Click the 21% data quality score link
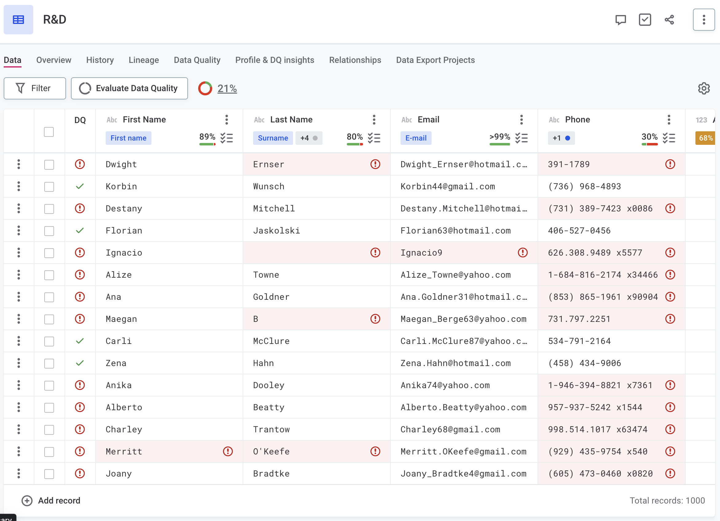 click(228, 88)
